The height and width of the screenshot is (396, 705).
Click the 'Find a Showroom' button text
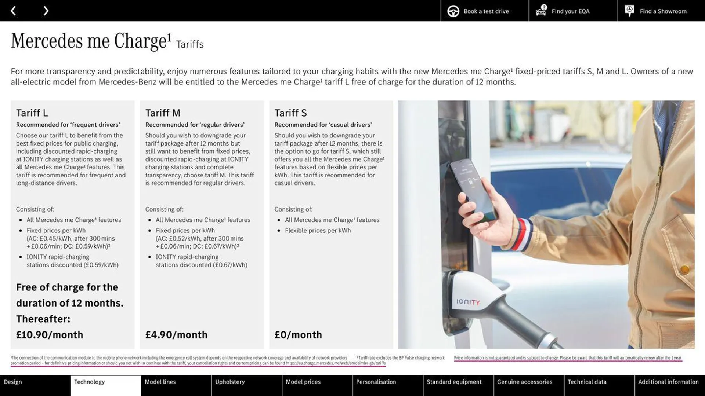pos(664,11)
